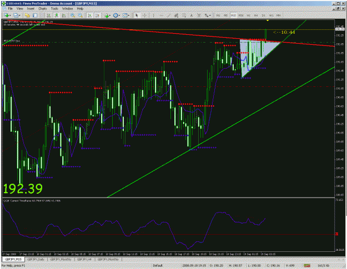Open the Window menu

(x=67, y=9)
